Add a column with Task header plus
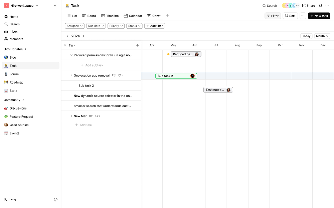The image size is (334, 208). coord(137,45)
